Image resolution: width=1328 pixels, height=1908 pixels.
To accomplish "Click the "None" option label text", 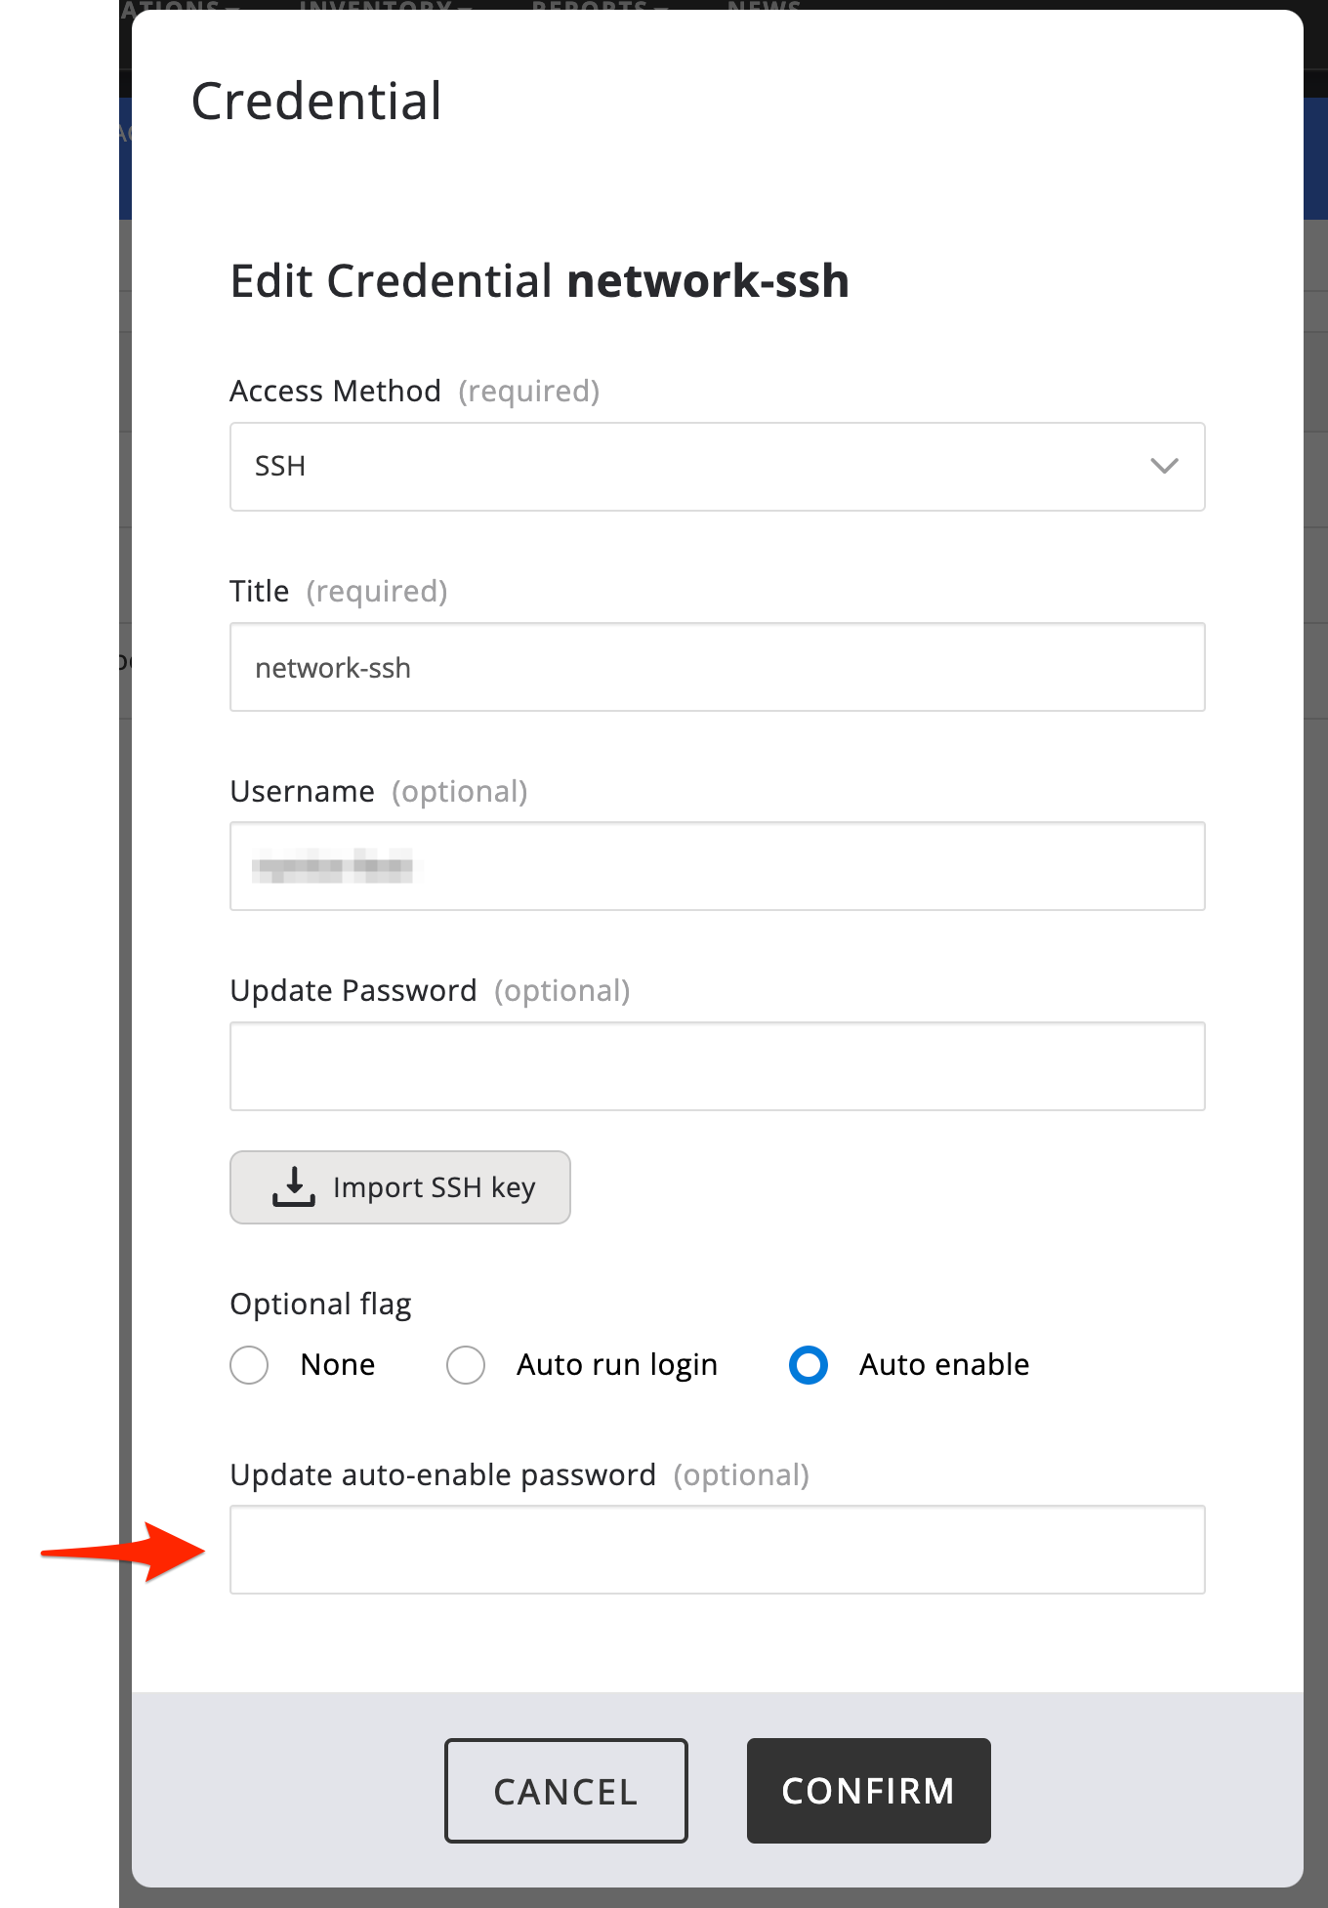I will 337,1365.
